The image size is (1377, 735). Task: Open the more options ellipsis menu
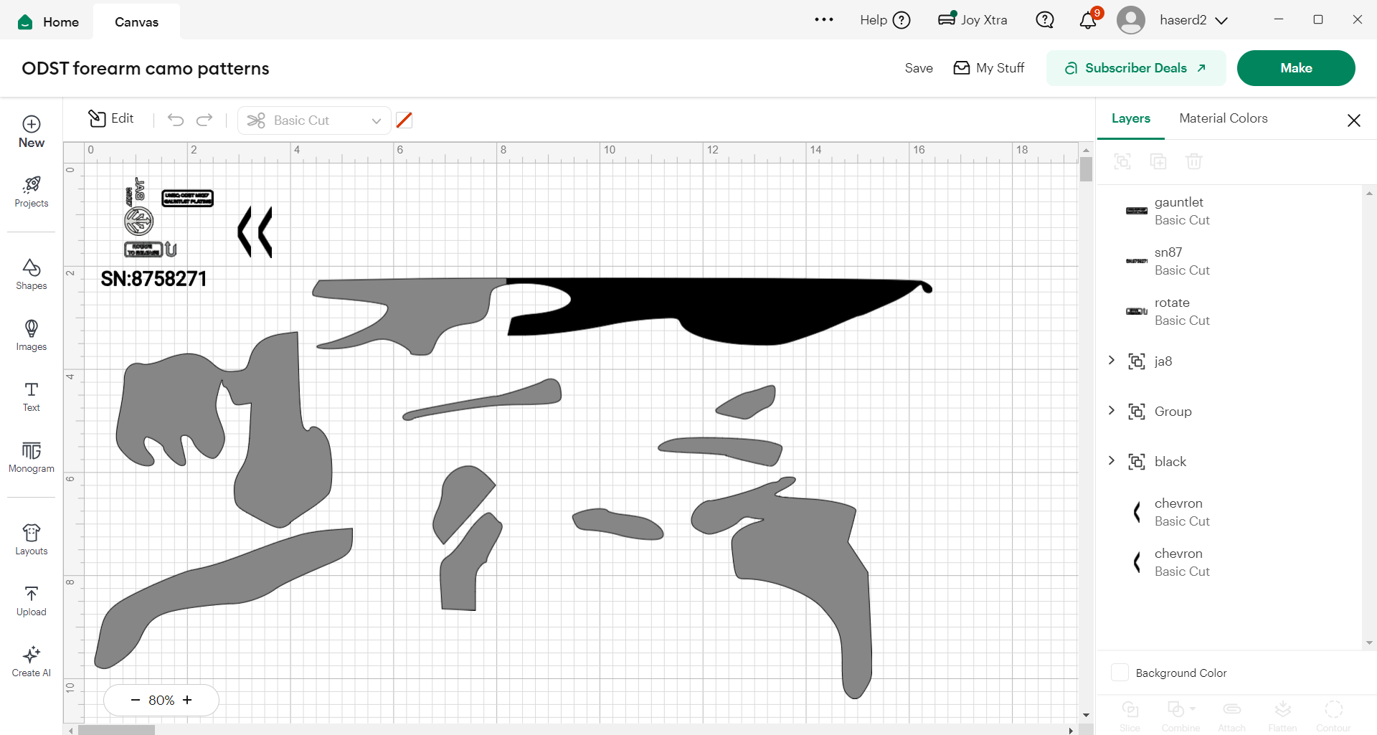tap(824, 20)
